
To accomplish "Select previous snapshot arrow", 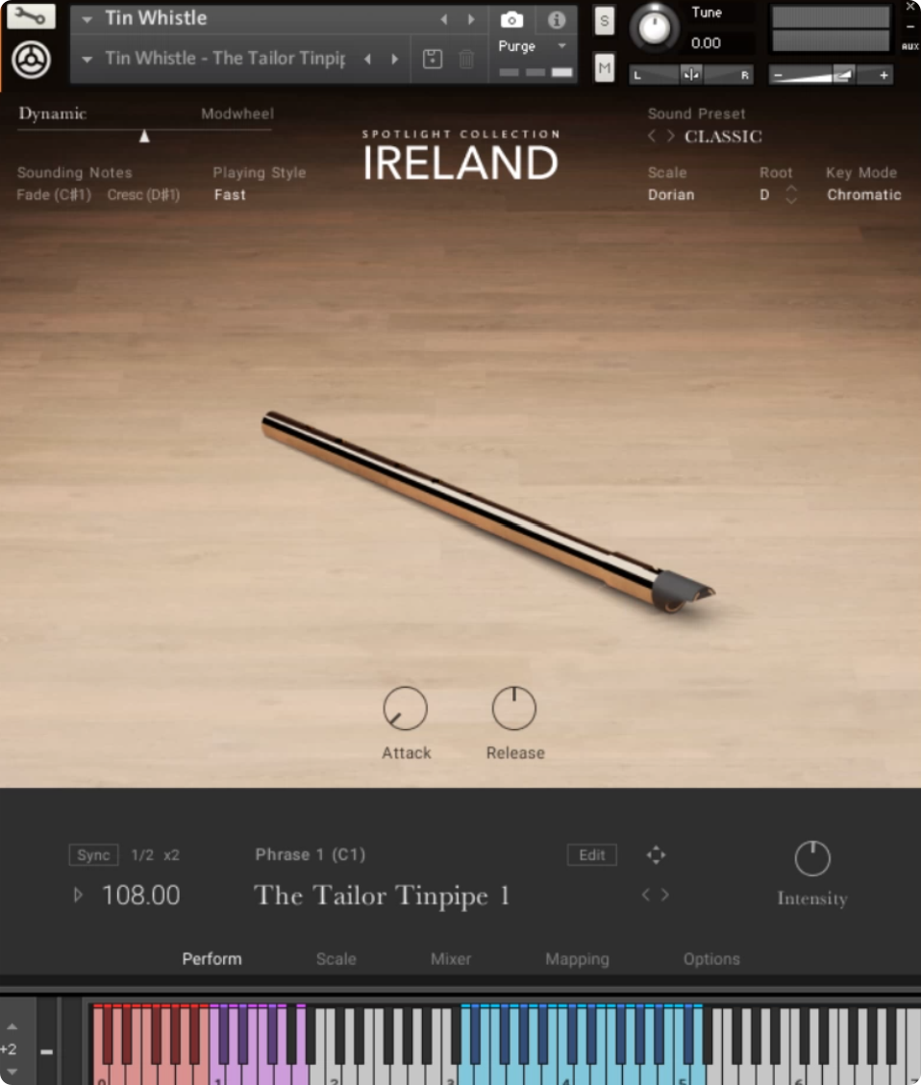I will (368, 59).
